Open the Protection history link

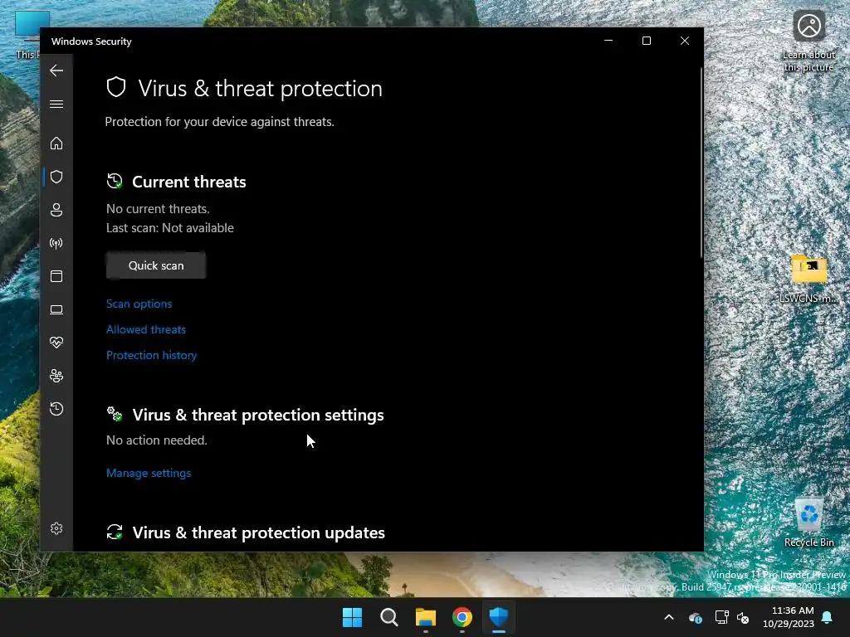[x=152, y=355]
